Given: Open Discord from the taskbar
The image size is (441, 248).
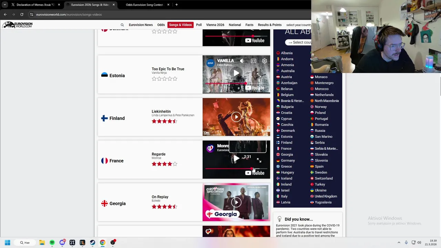Looking at the screenshot, I should tap(62, 242).
